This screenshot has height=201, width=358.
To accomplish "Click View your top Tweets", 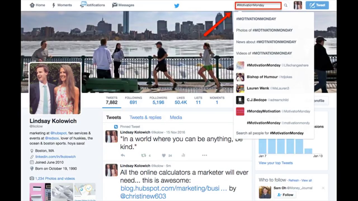I will click(276, 163).
